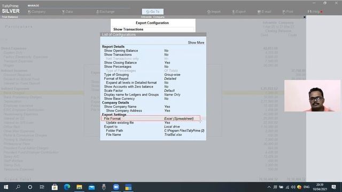Change the Scale Factor setting
This screenshot has width=342, height=192.
pyautogui.click(x=153, y=91)
